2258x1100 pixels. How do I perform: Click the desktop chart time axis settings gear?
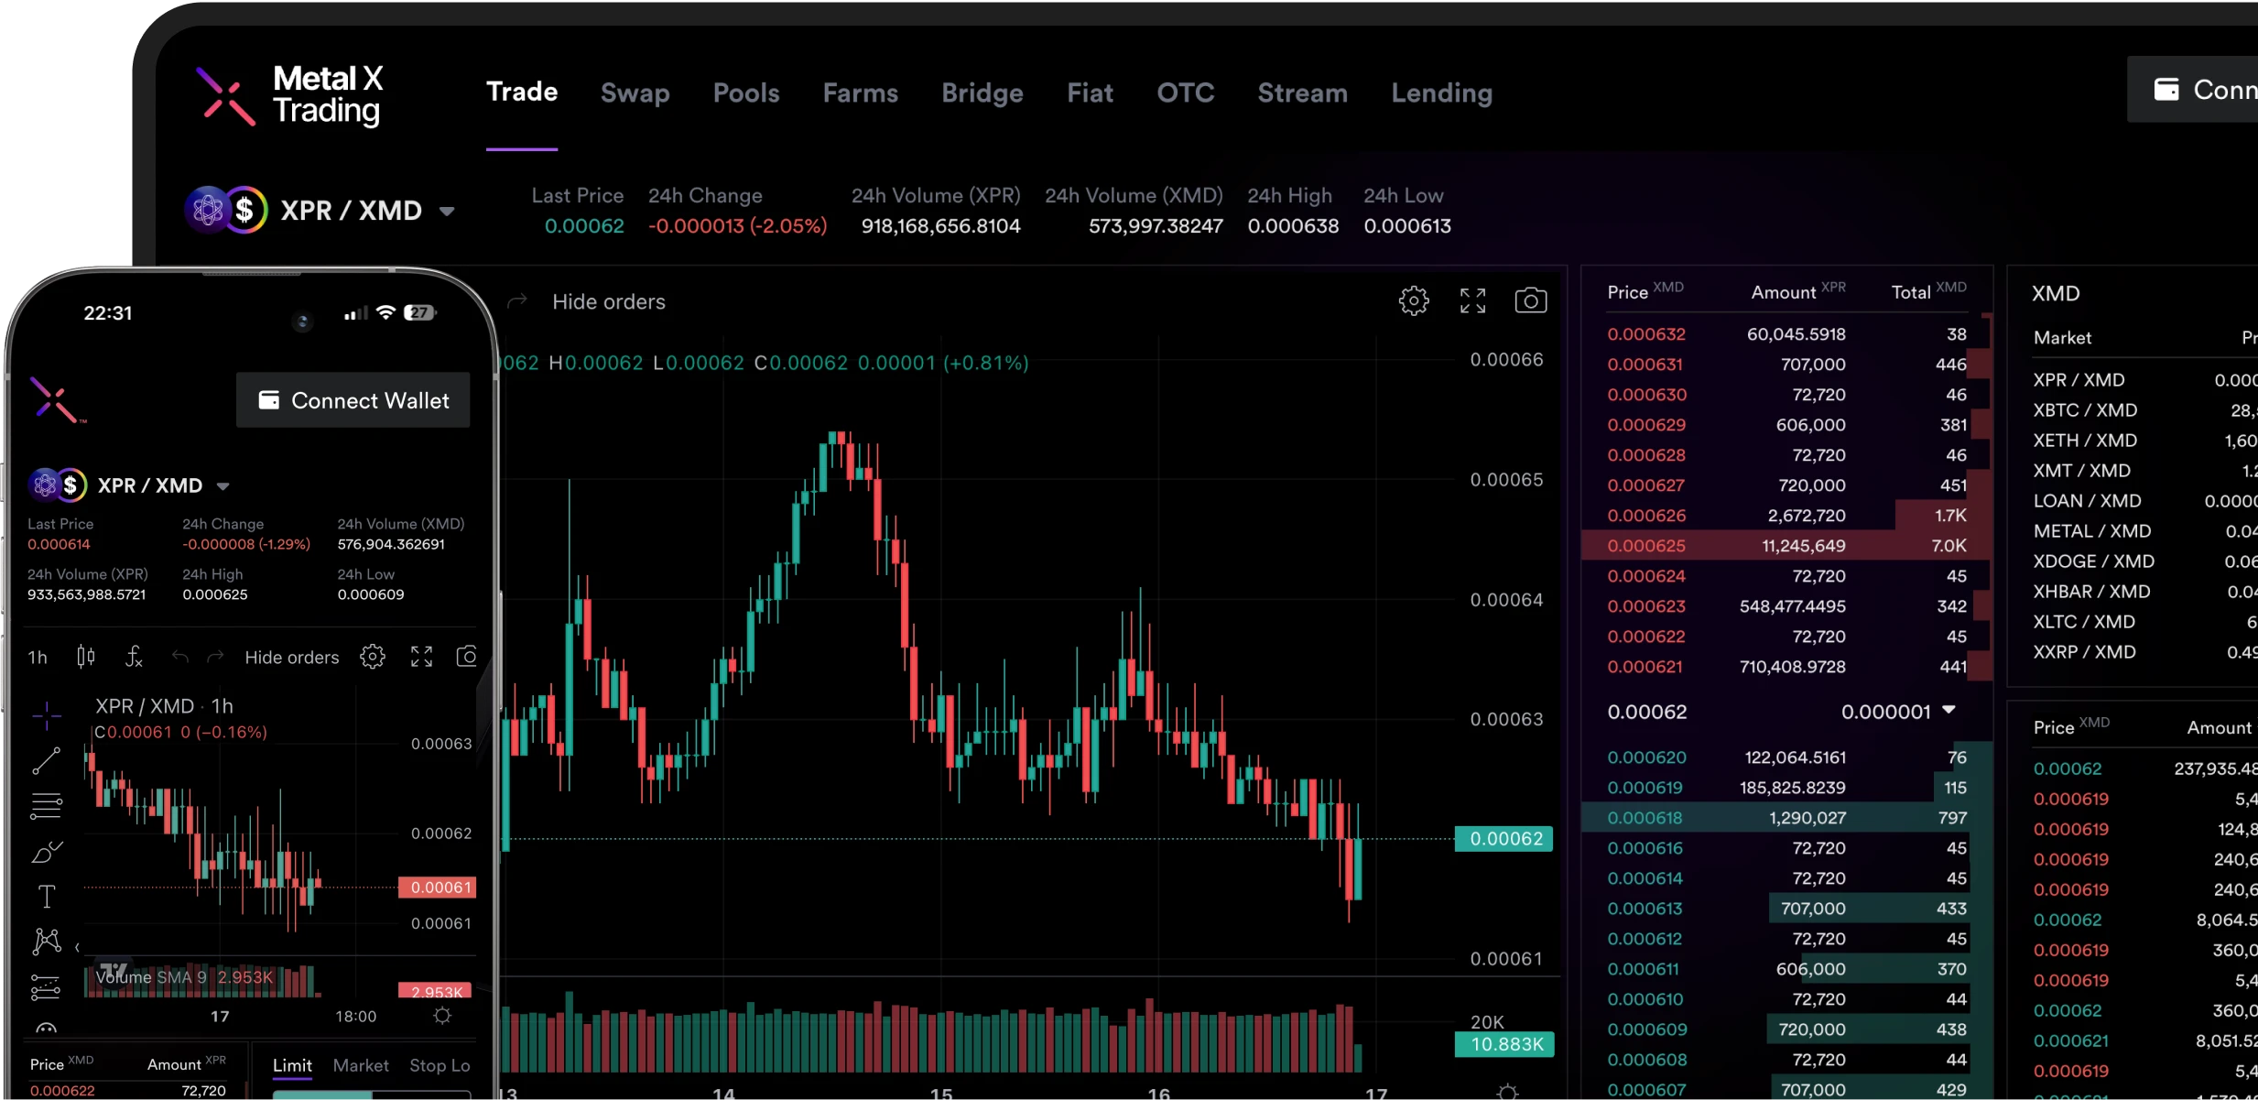click(x=1507, y=1091)
